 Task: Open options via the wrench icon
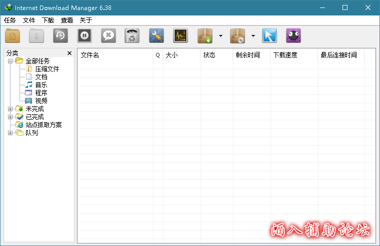(x=156, y=35)
